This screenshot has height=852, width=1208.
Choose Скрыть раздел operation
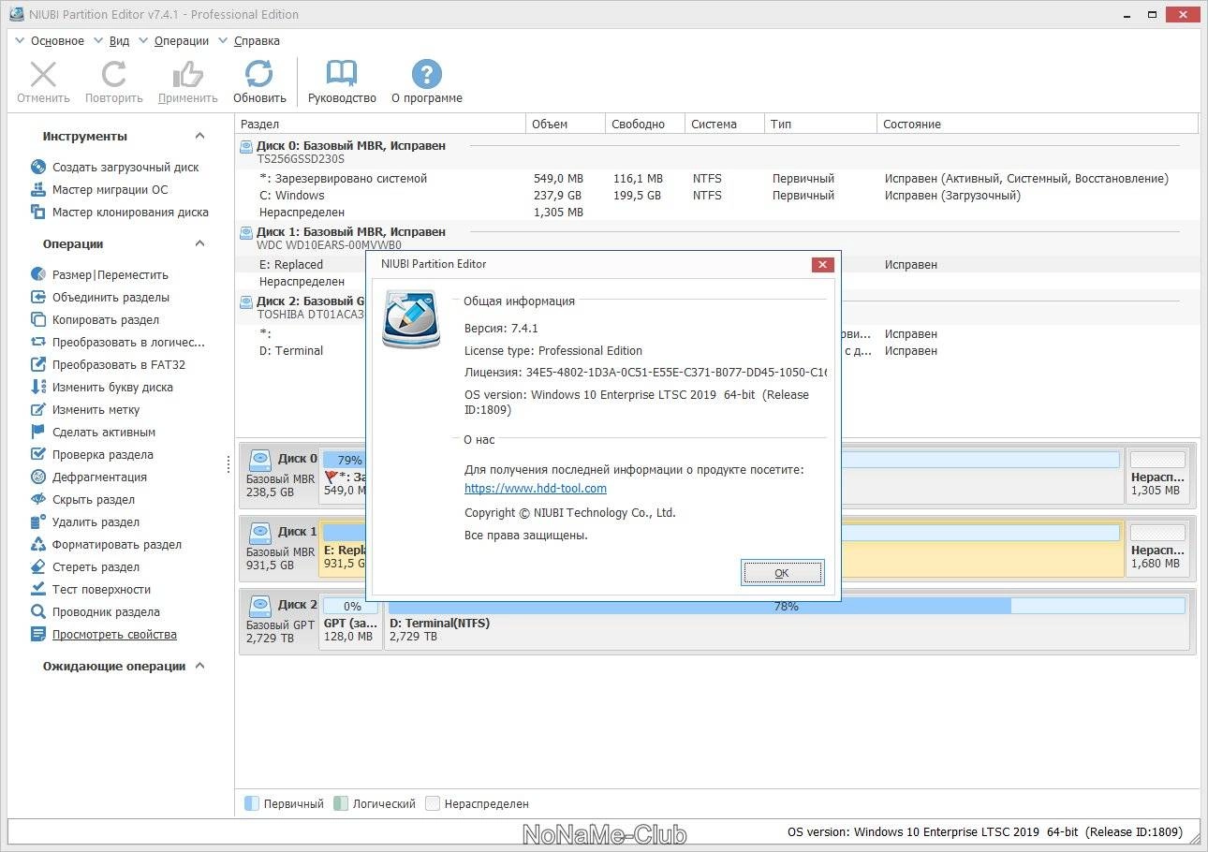pyautogui.click(x=94, y=500)
